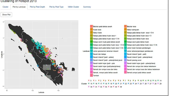Click the cluster 34 legend marker
This screenshot has width=169, height=96.
(108, 87)
